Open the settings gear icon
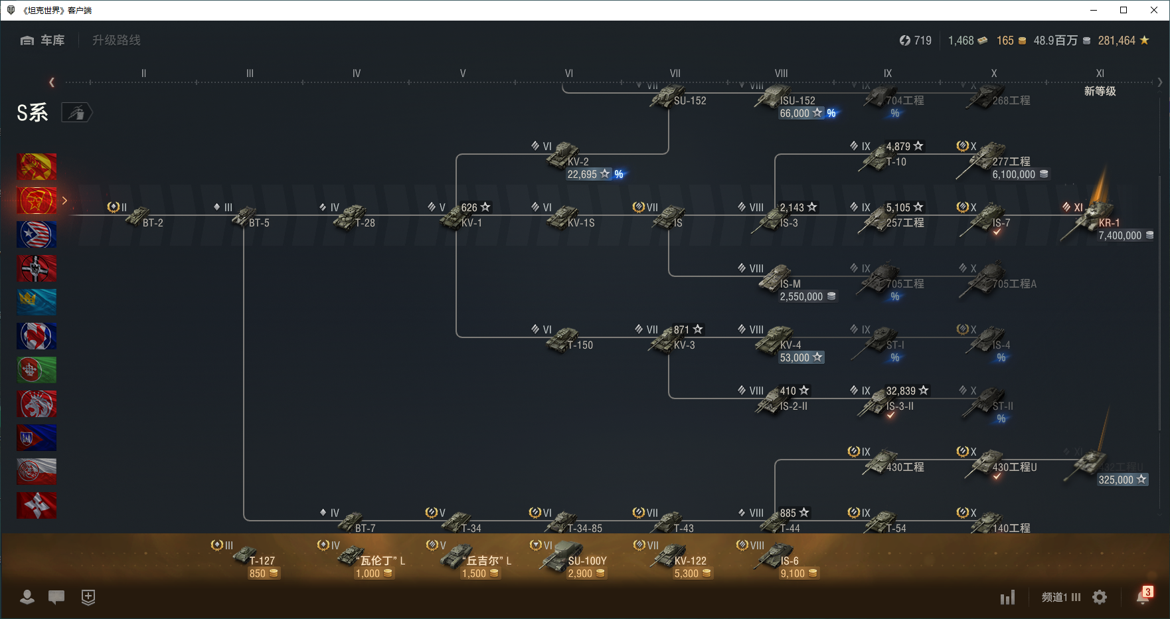The width and height of the screenshot is (1170, 619). click(1100, 597)
